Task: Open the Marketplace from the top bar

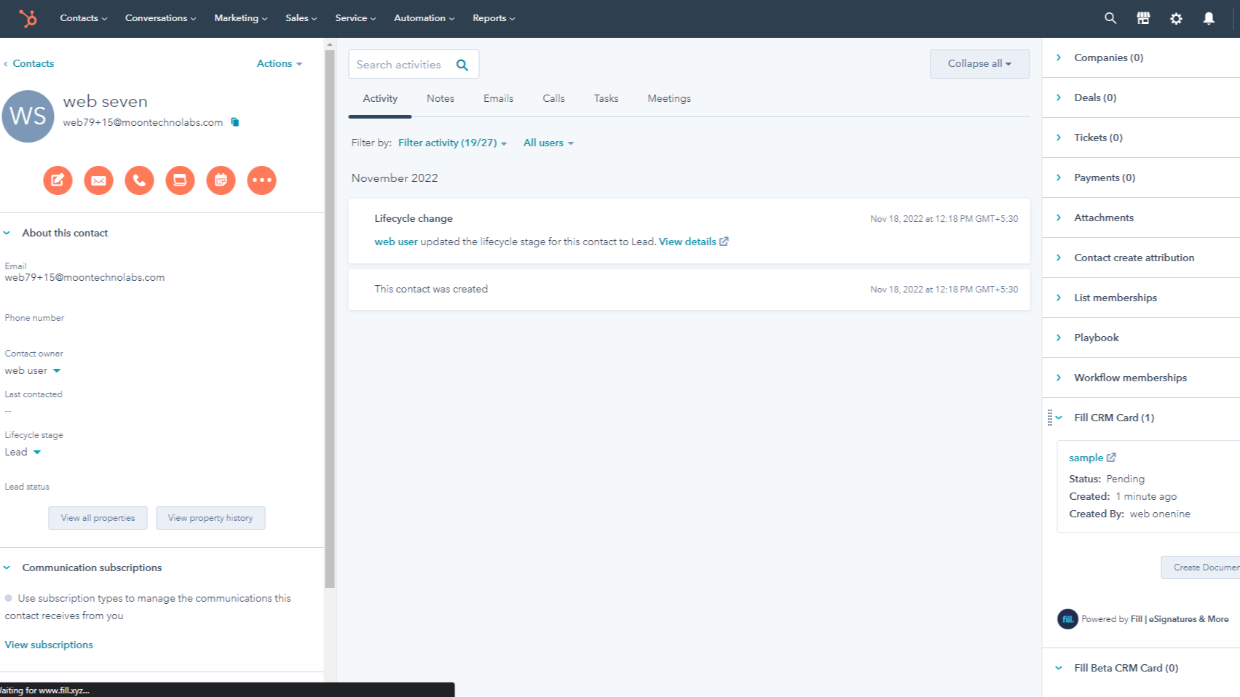Action: pos(1142,17)
